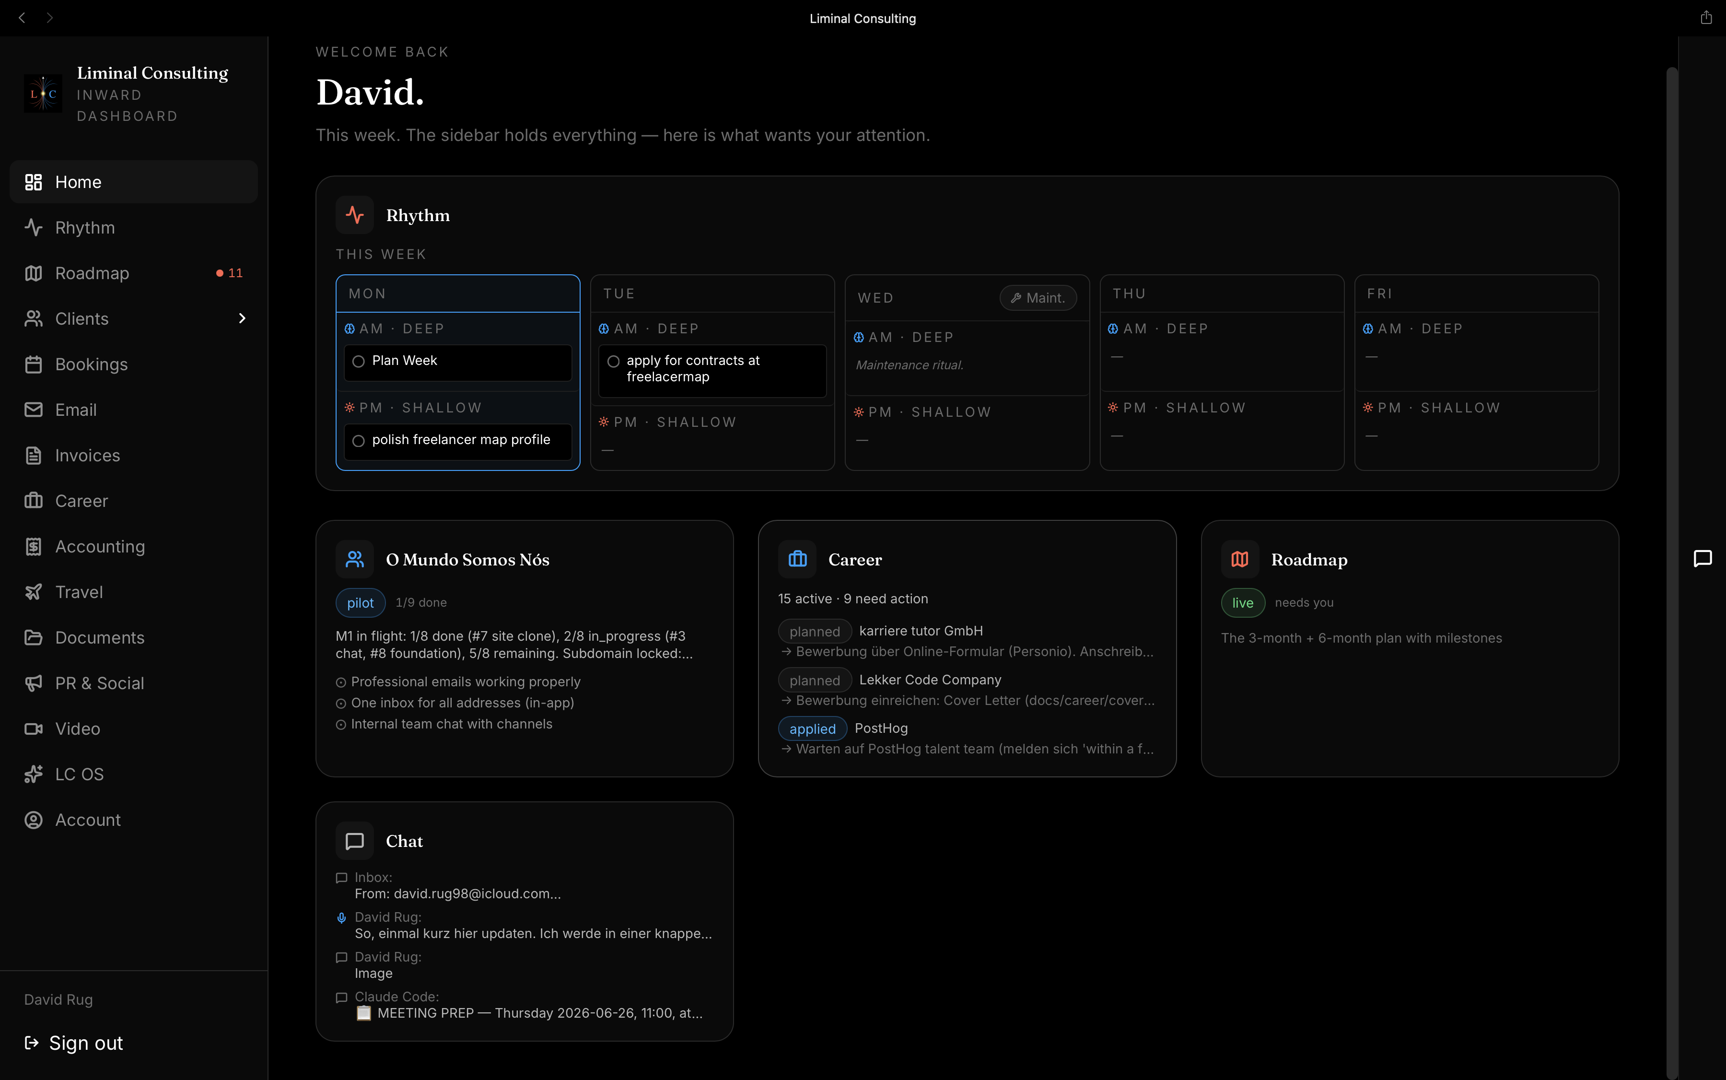Select the THU day header
The width and height of the screenshot is (1726, 1080).
coord(1222,293)
